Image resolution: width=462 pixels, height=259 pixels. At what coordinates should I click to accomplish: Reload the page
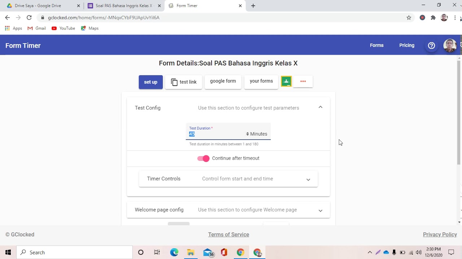click(29, 17)
